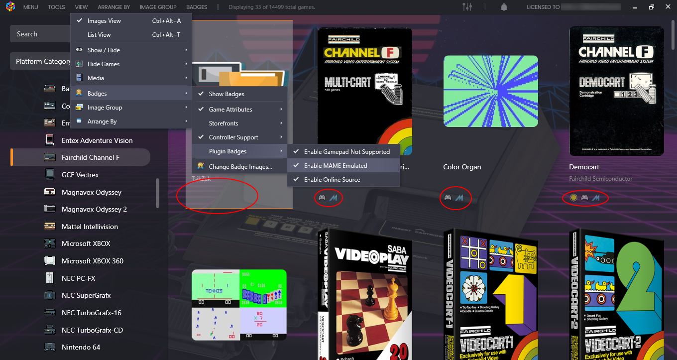This screenshot has height=360, width=677.
Task: Open the notifications bell icon
Action: click(504, 7)
